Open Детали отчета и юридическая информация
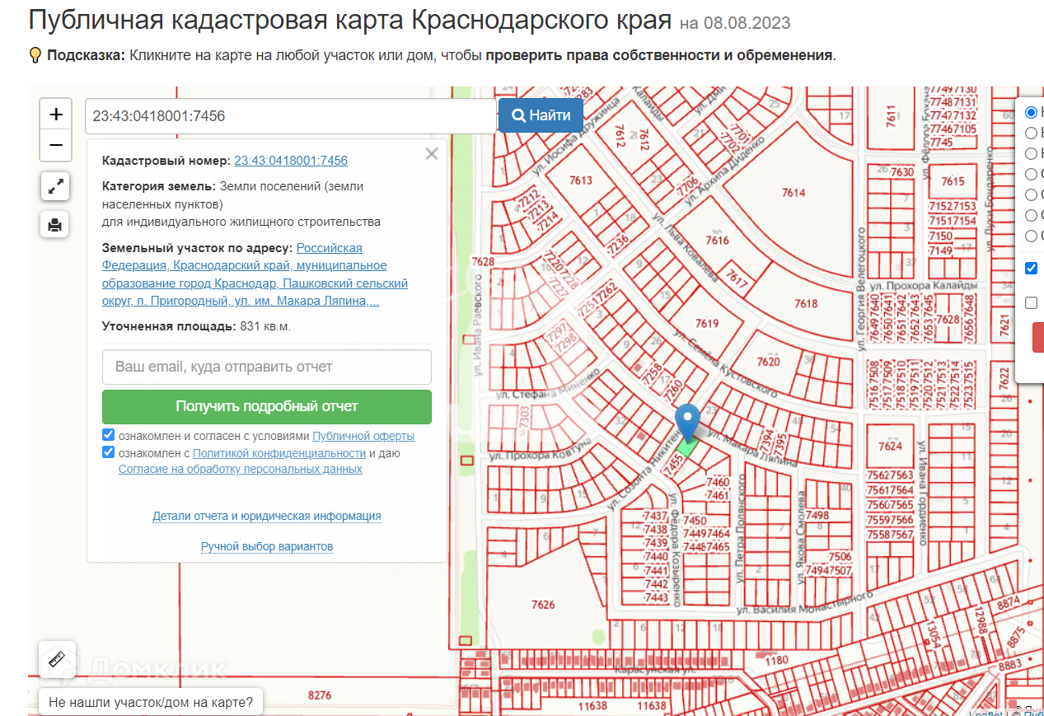The image size is (1044, 716). pos(267,516)
